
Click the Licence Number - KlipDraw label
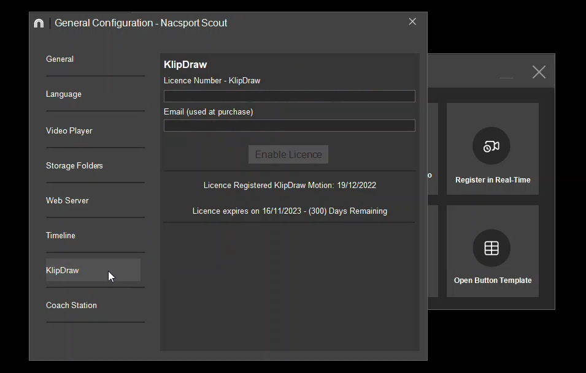[x=212, y=81]
